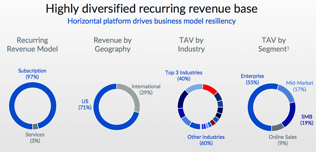Click the 'SMB (19%)' label
Viewport: 316px width, 152px height.
tap(307, 120)
